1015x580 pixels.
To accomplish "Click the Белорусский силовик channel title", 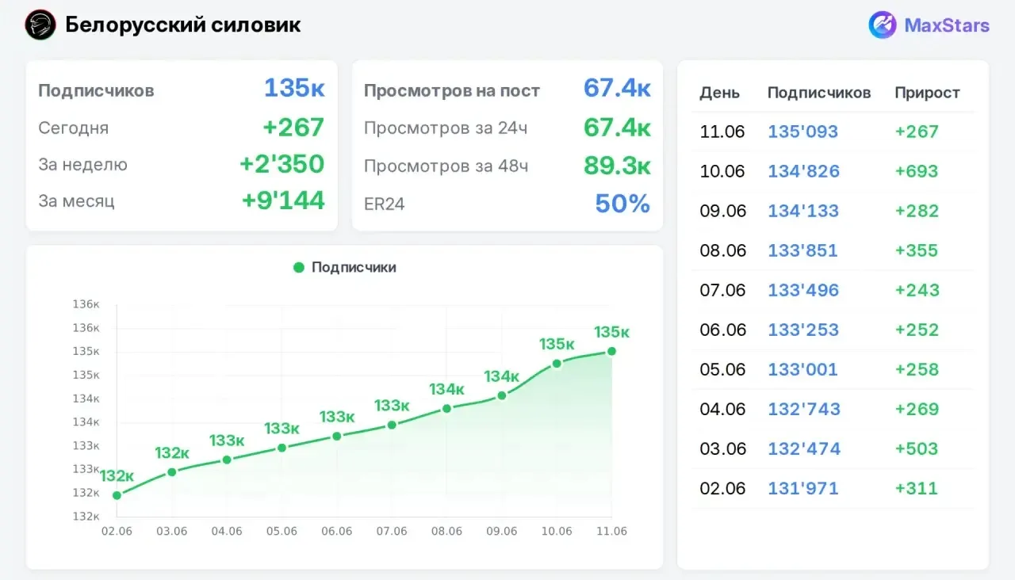I will click(183, 25).
